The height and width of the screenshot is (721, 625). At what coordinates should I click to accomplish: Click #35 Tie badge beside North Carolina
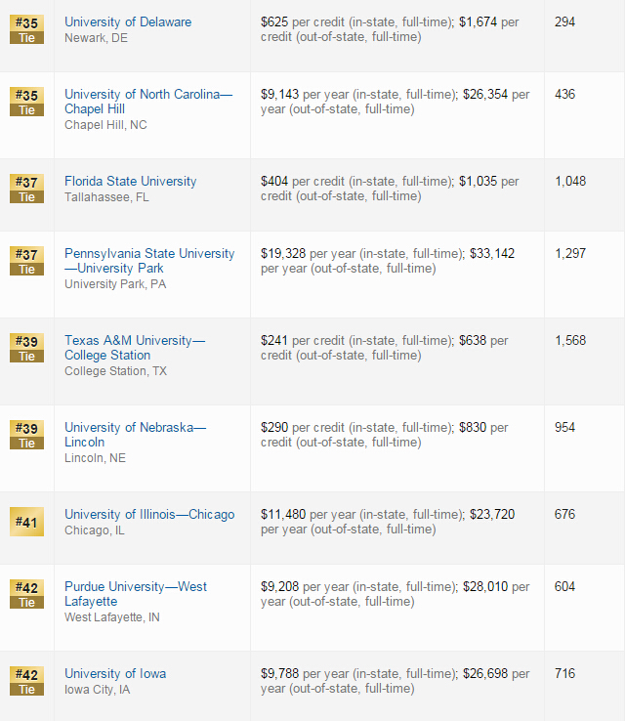(x=26, y=102)
